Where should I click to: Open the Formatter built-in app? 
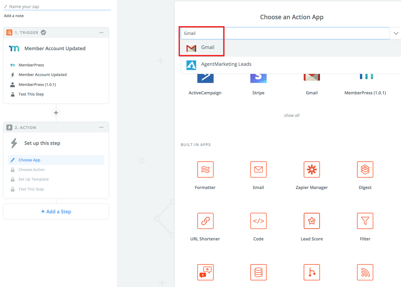point(205,169)
